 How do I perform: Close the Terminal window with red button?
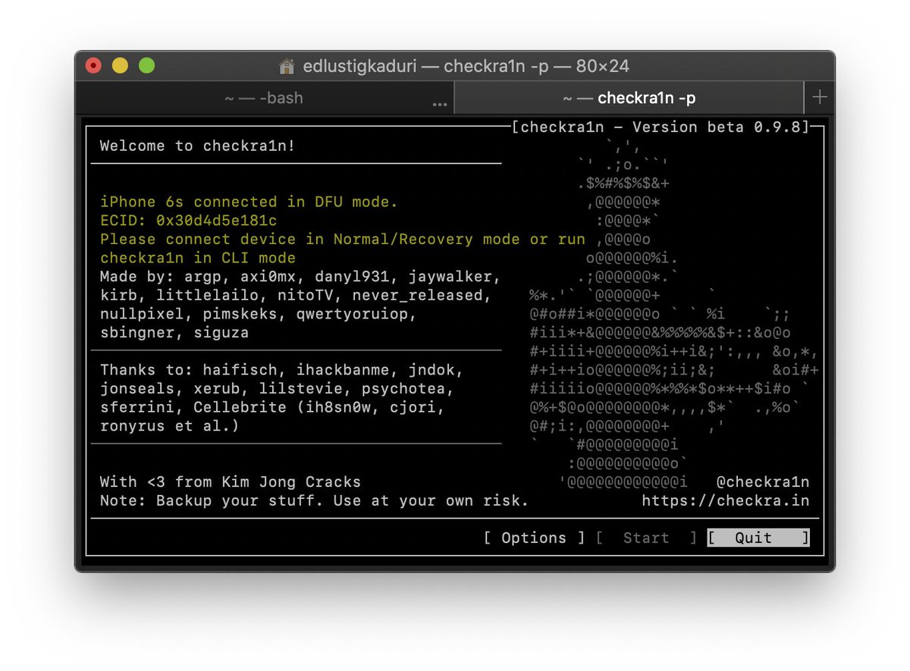94,66
